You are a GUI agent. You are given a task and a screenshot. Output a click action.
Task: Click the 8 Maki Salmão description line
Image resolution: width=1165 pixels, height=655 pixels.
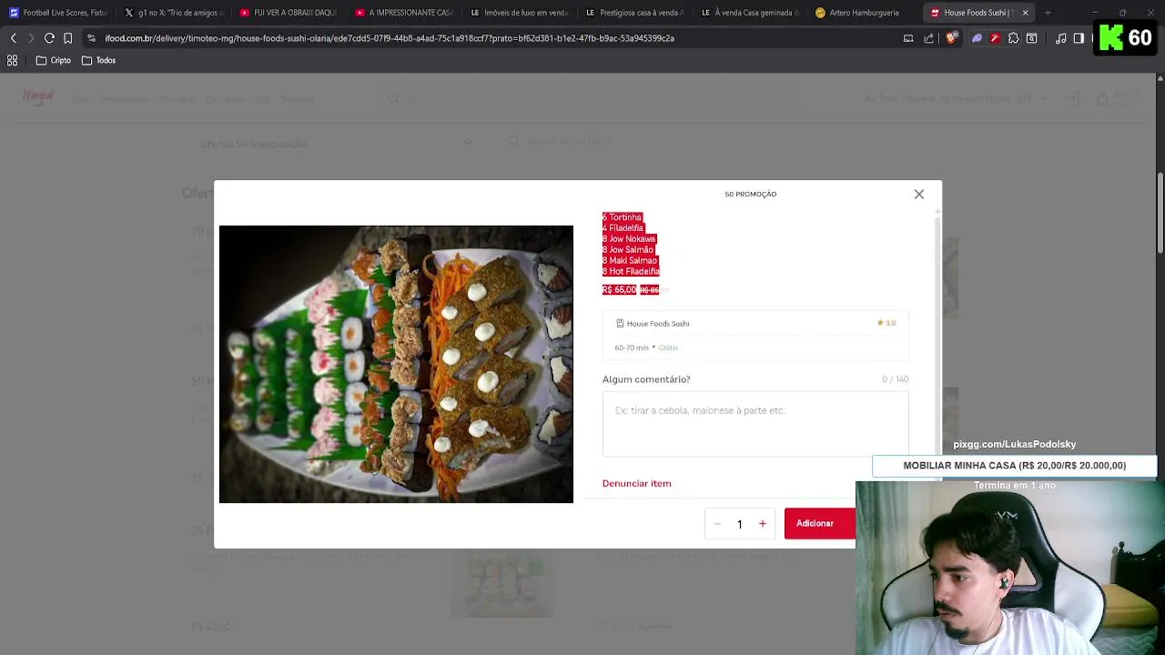coord(630,260)
